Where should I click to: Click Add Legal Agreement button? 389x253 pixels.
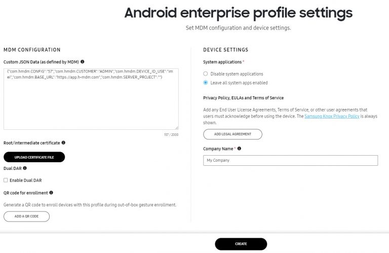pyautogui.click(x=233, y=134)
